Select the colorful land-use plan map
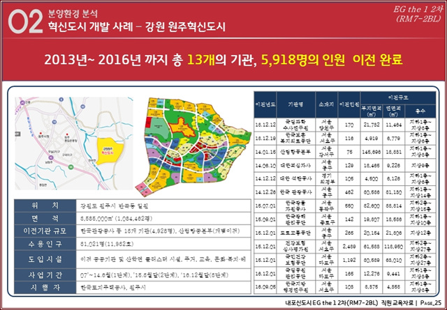This screenshot has height=310, width=447. [193, 146]
